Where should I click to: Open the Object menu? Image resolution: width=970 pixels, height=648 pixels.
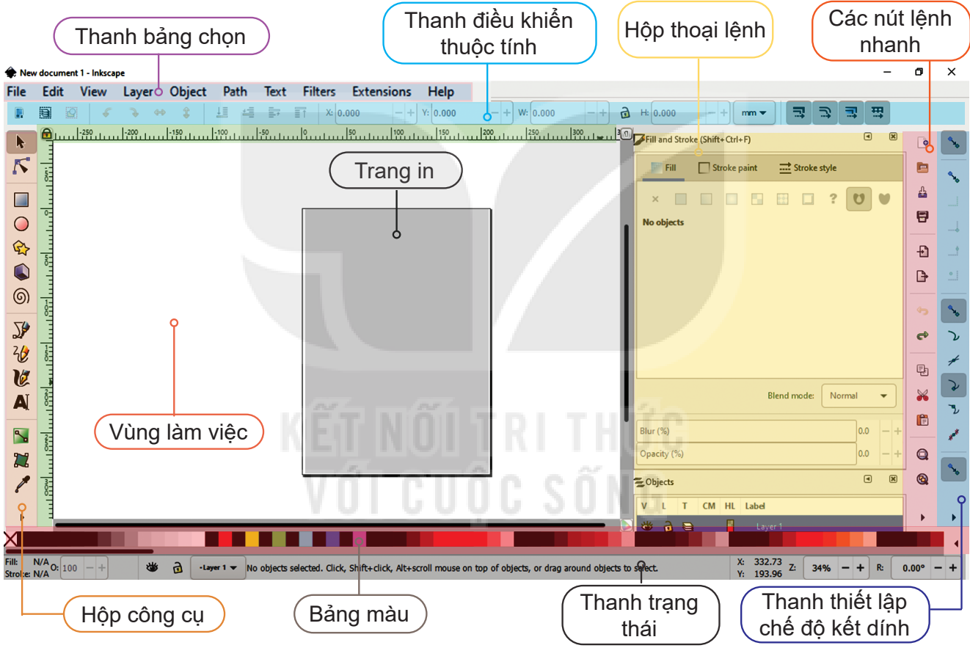(189, 92)
